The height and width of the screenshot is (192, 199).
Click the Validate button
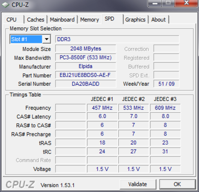(x=138, y=184)
